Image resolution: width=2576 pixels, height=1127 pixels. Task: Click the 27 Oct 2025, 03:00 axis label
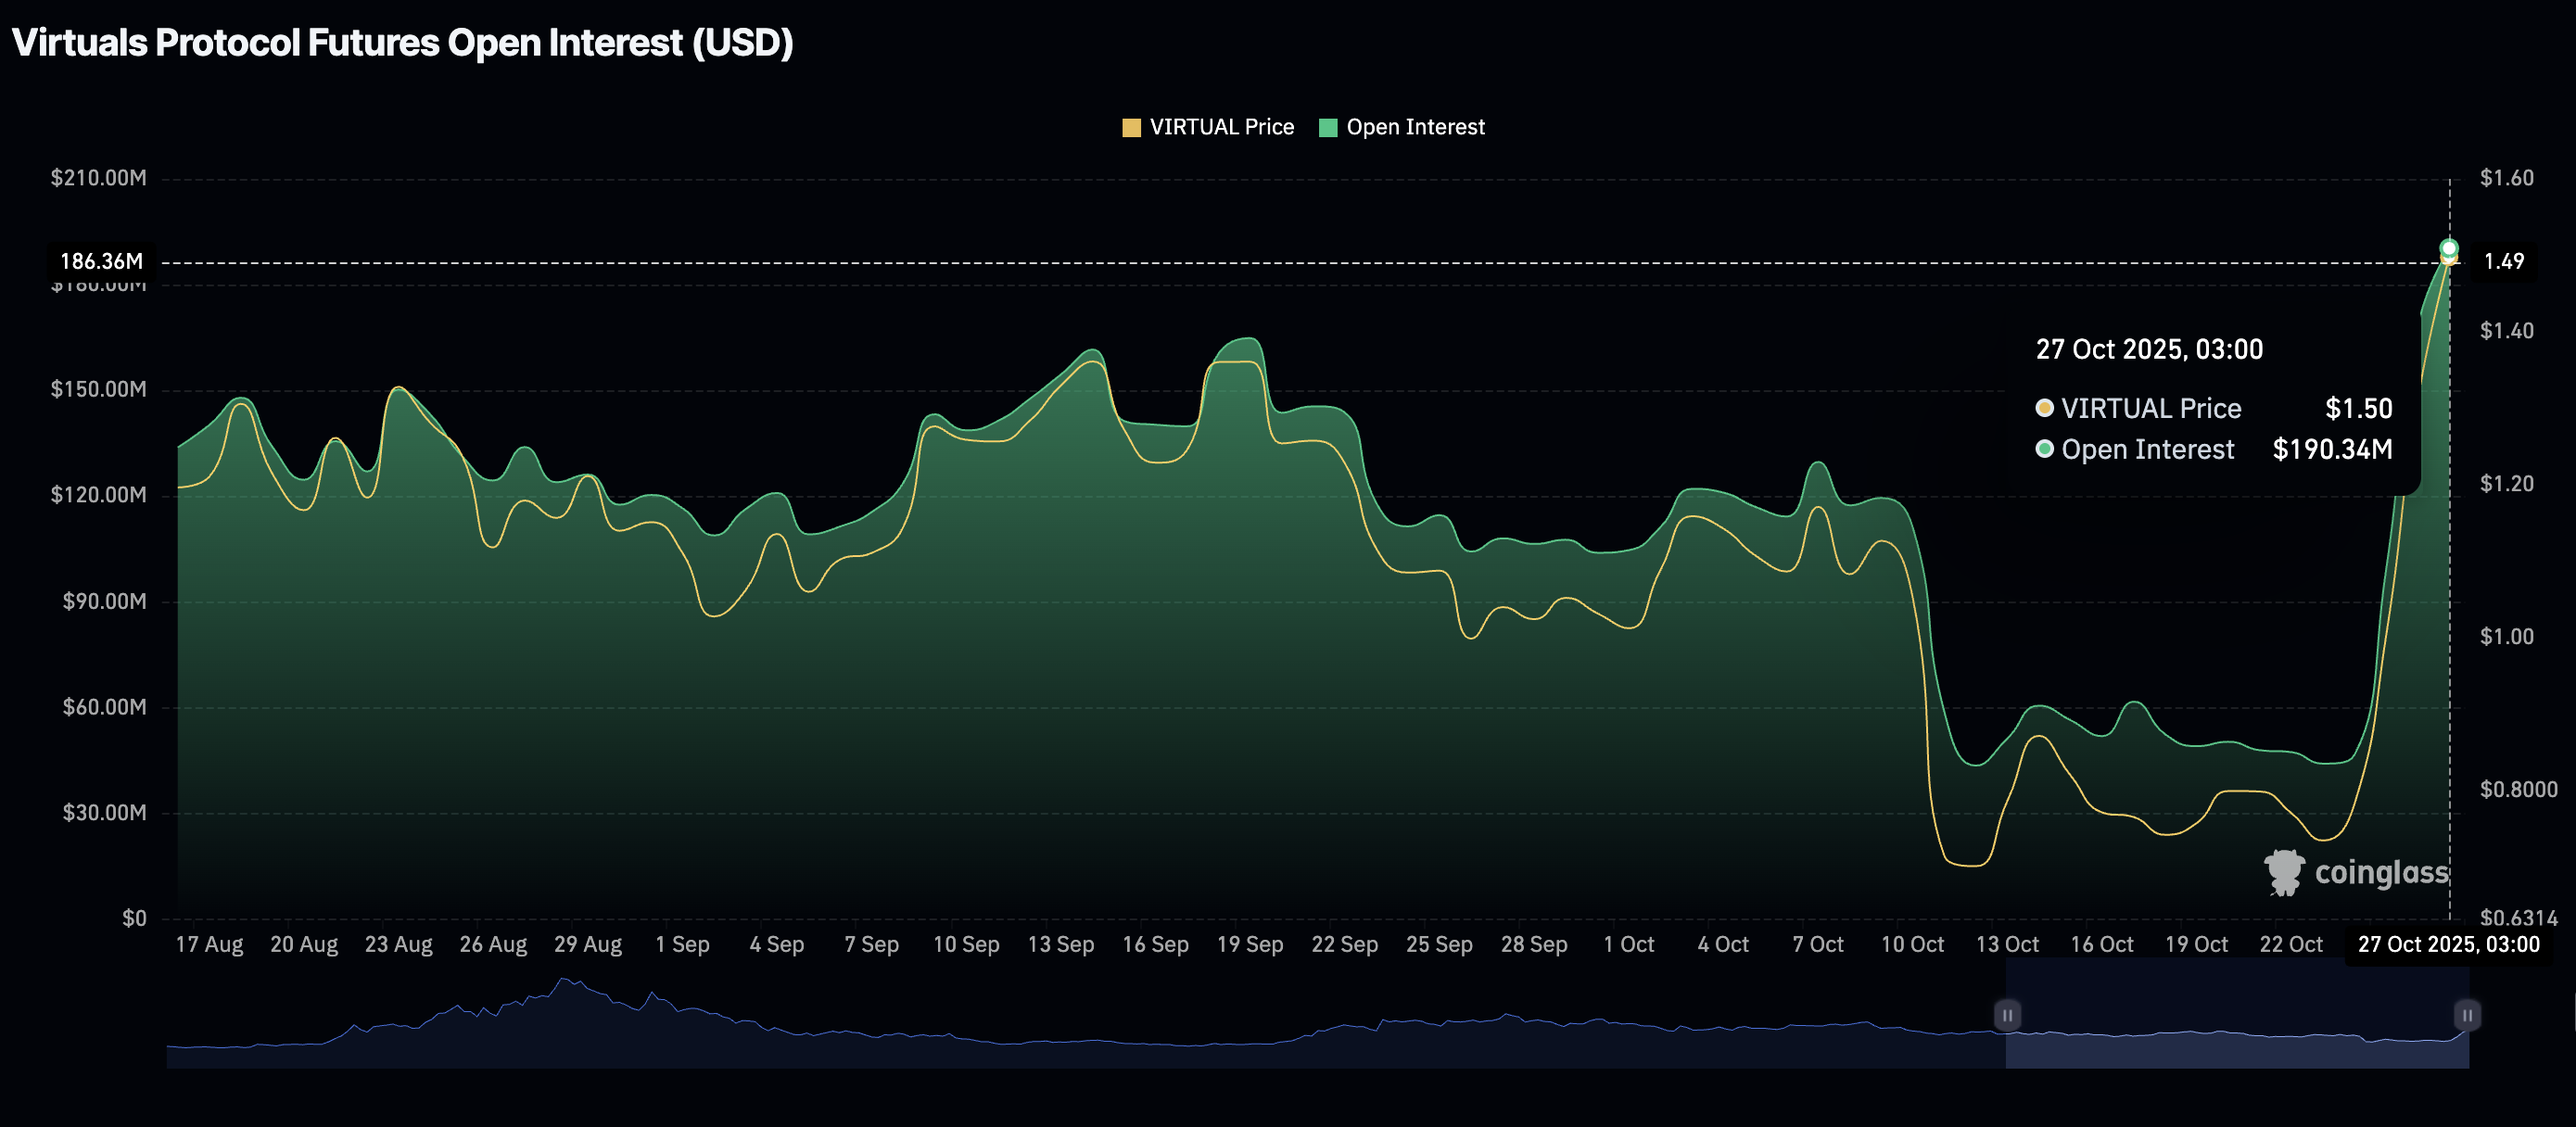(2447, 945)
